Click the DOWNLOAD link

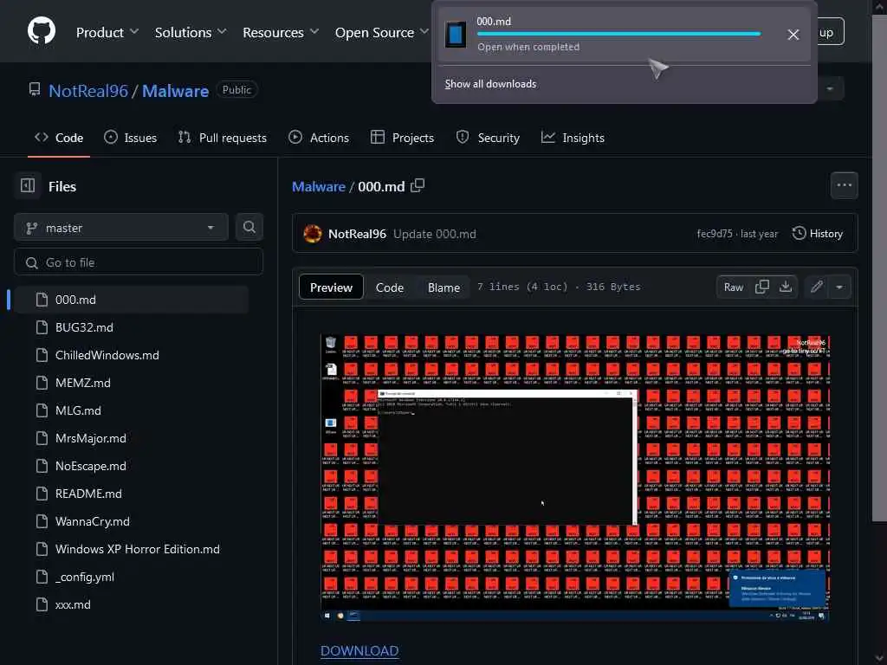(x=359, y=651)
